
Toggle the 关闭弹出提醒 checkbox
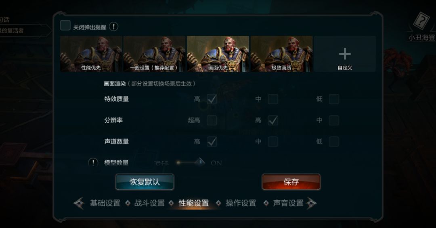(x=65, y=25)
